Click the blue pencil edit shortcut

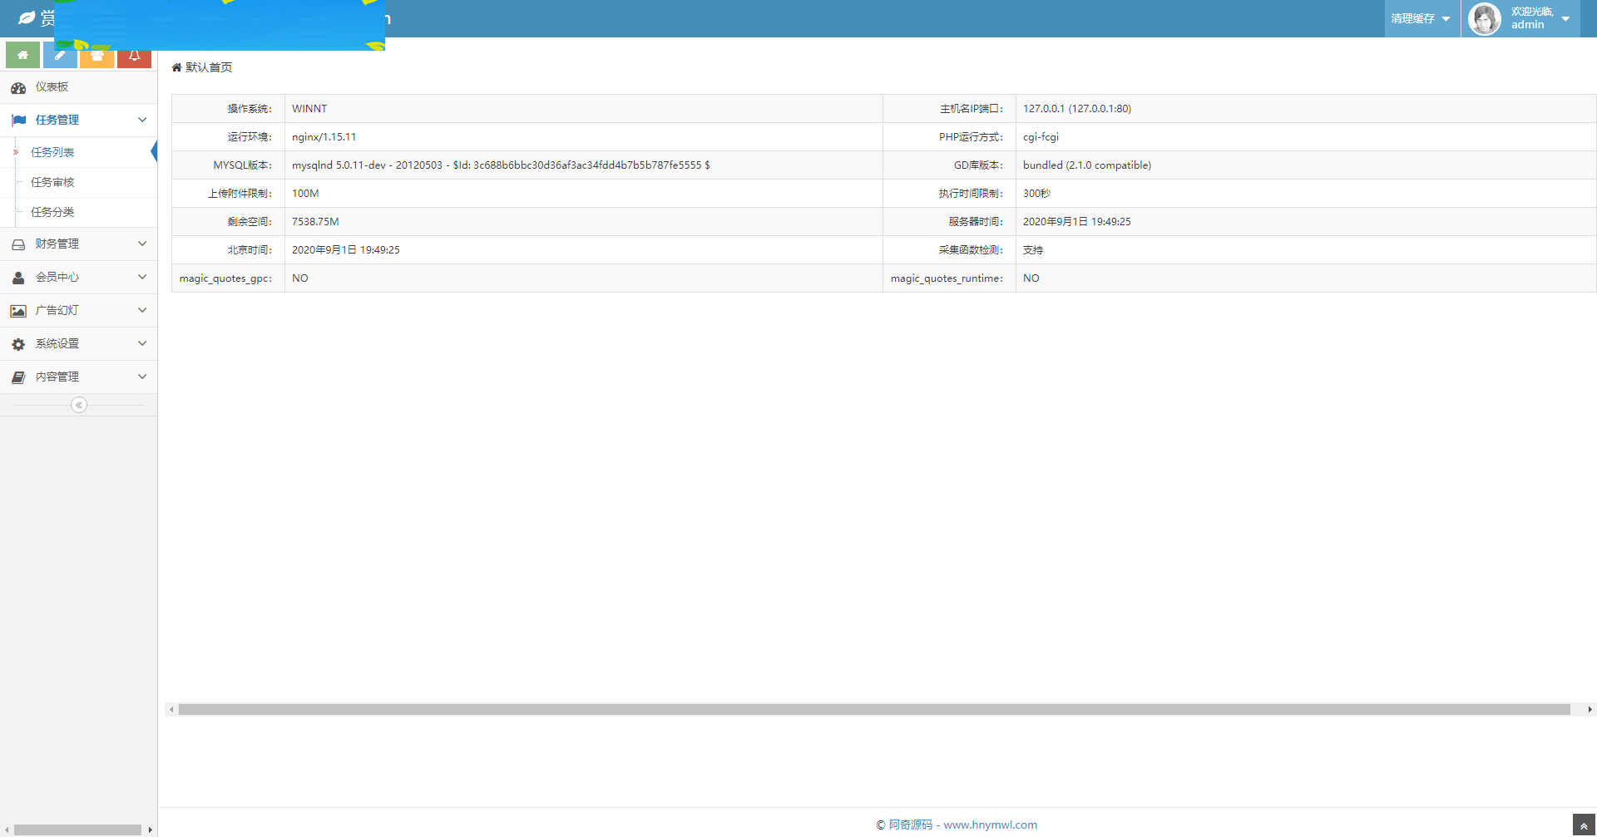tap(60, 57)
